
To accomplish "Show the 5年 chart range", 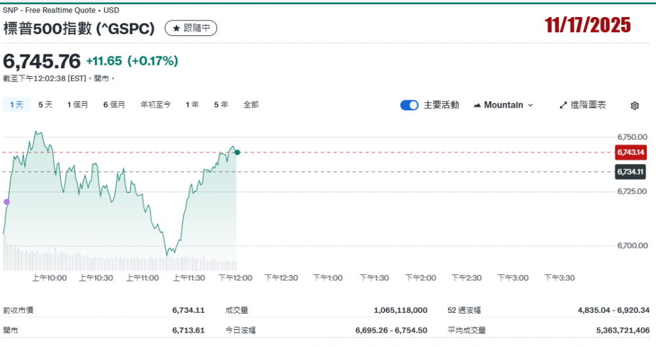I will coord(221,104).
